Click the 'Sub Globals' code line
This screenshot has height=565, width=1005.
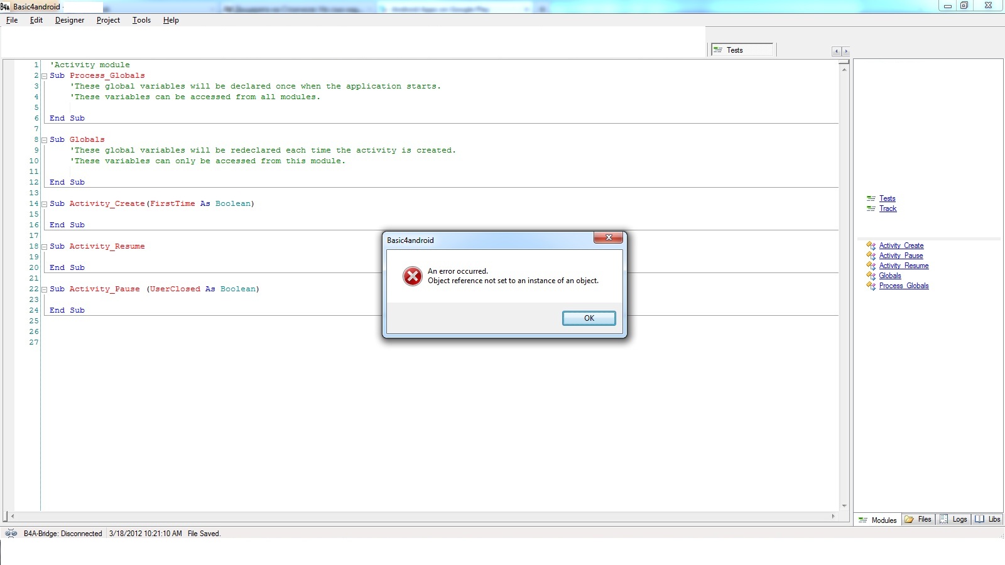pyautogui.click(x=77, y=139)
